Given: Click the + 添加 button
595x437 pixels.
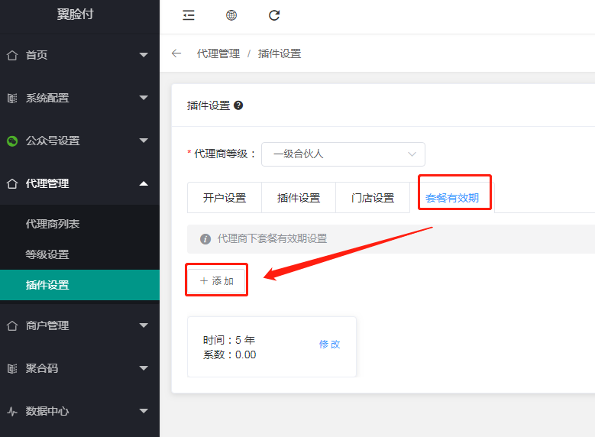Looking at the screenshot, I should click(x=216, y=281).
